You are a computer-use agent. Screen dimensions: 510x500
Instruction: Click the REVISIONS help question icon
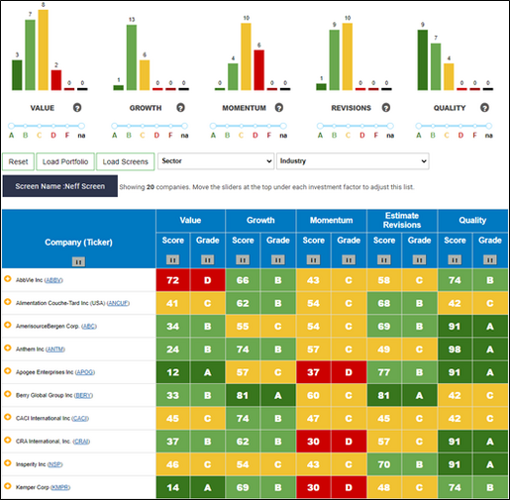[x=386, y=108]
